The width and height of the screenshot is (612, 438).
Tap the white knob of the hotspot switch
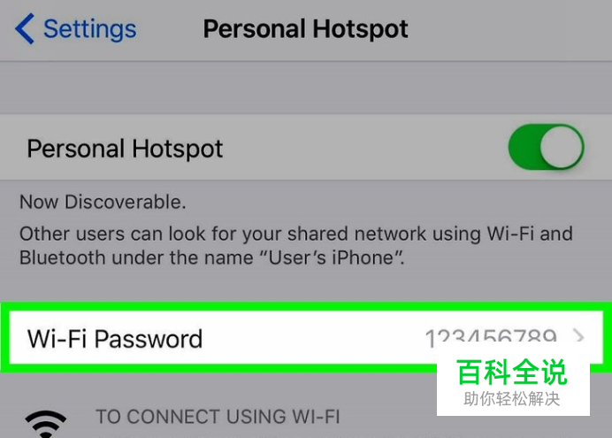pos(562,147)
